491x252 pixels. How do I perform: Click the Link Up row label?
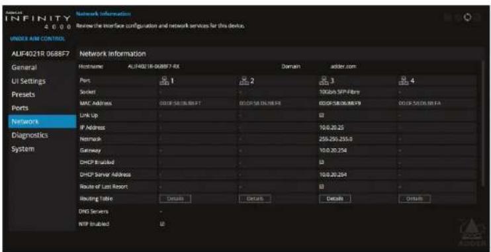[x=89, y=115]
